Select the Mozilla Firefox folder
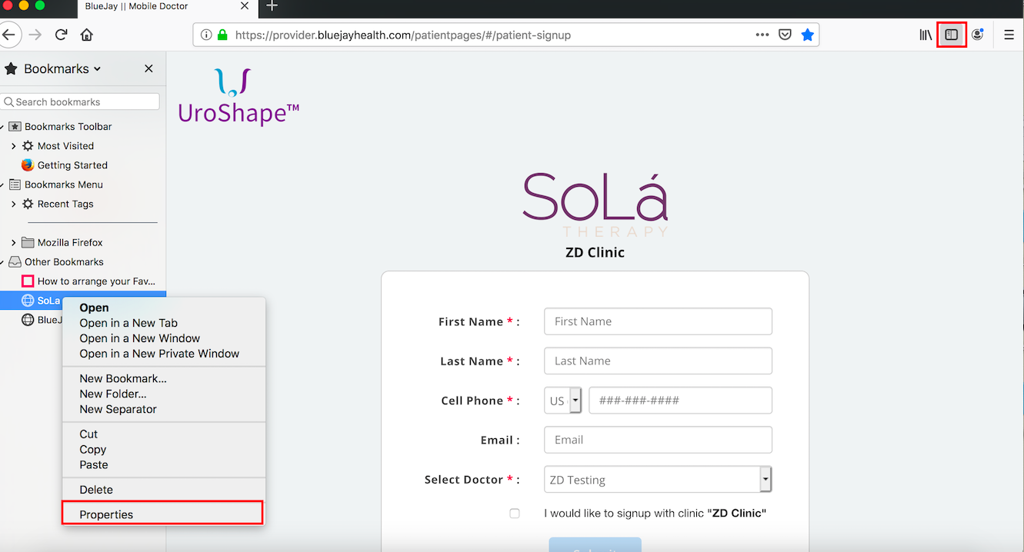1024x552 pixels. (x=70, y=242)
